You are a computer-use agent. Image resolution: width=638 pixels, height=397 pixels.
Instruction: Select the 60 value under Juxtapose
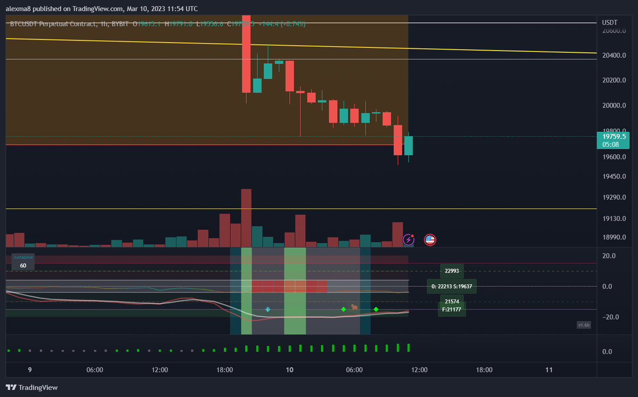coord(23,265)
